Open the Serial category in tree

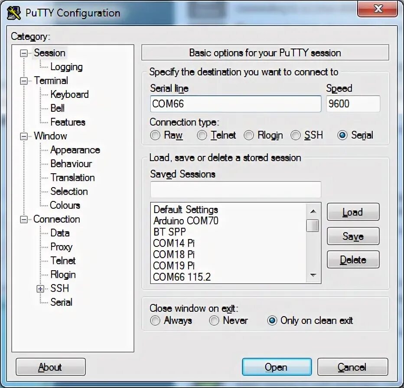[61, 303]
